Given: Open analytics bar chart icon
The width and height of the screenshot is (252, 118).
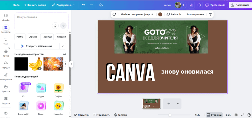Looking at the screenshot, I should click(x=191, y=5).
